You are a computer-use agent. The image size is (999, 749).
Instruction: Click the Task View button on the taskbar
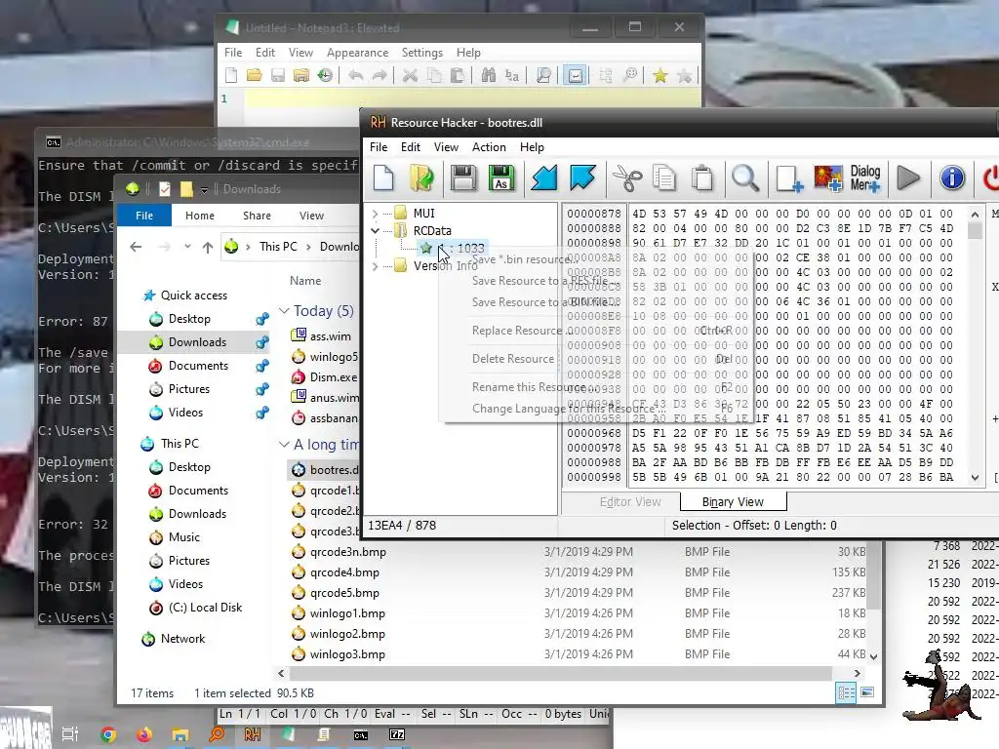point(70,734)
